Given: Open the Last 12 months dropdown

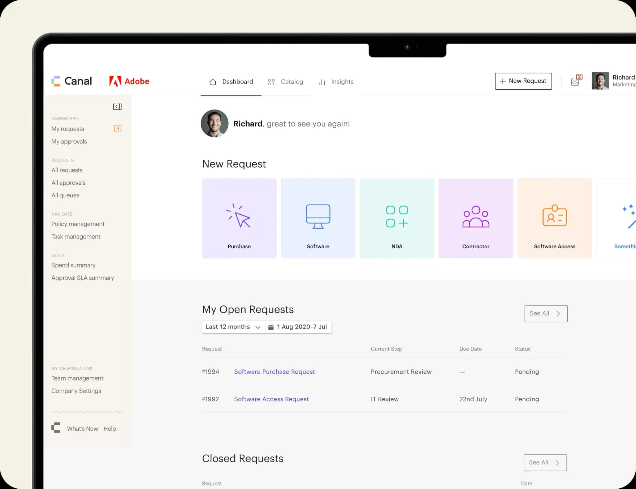Looking at the screenshot, I should click(233, 327).
